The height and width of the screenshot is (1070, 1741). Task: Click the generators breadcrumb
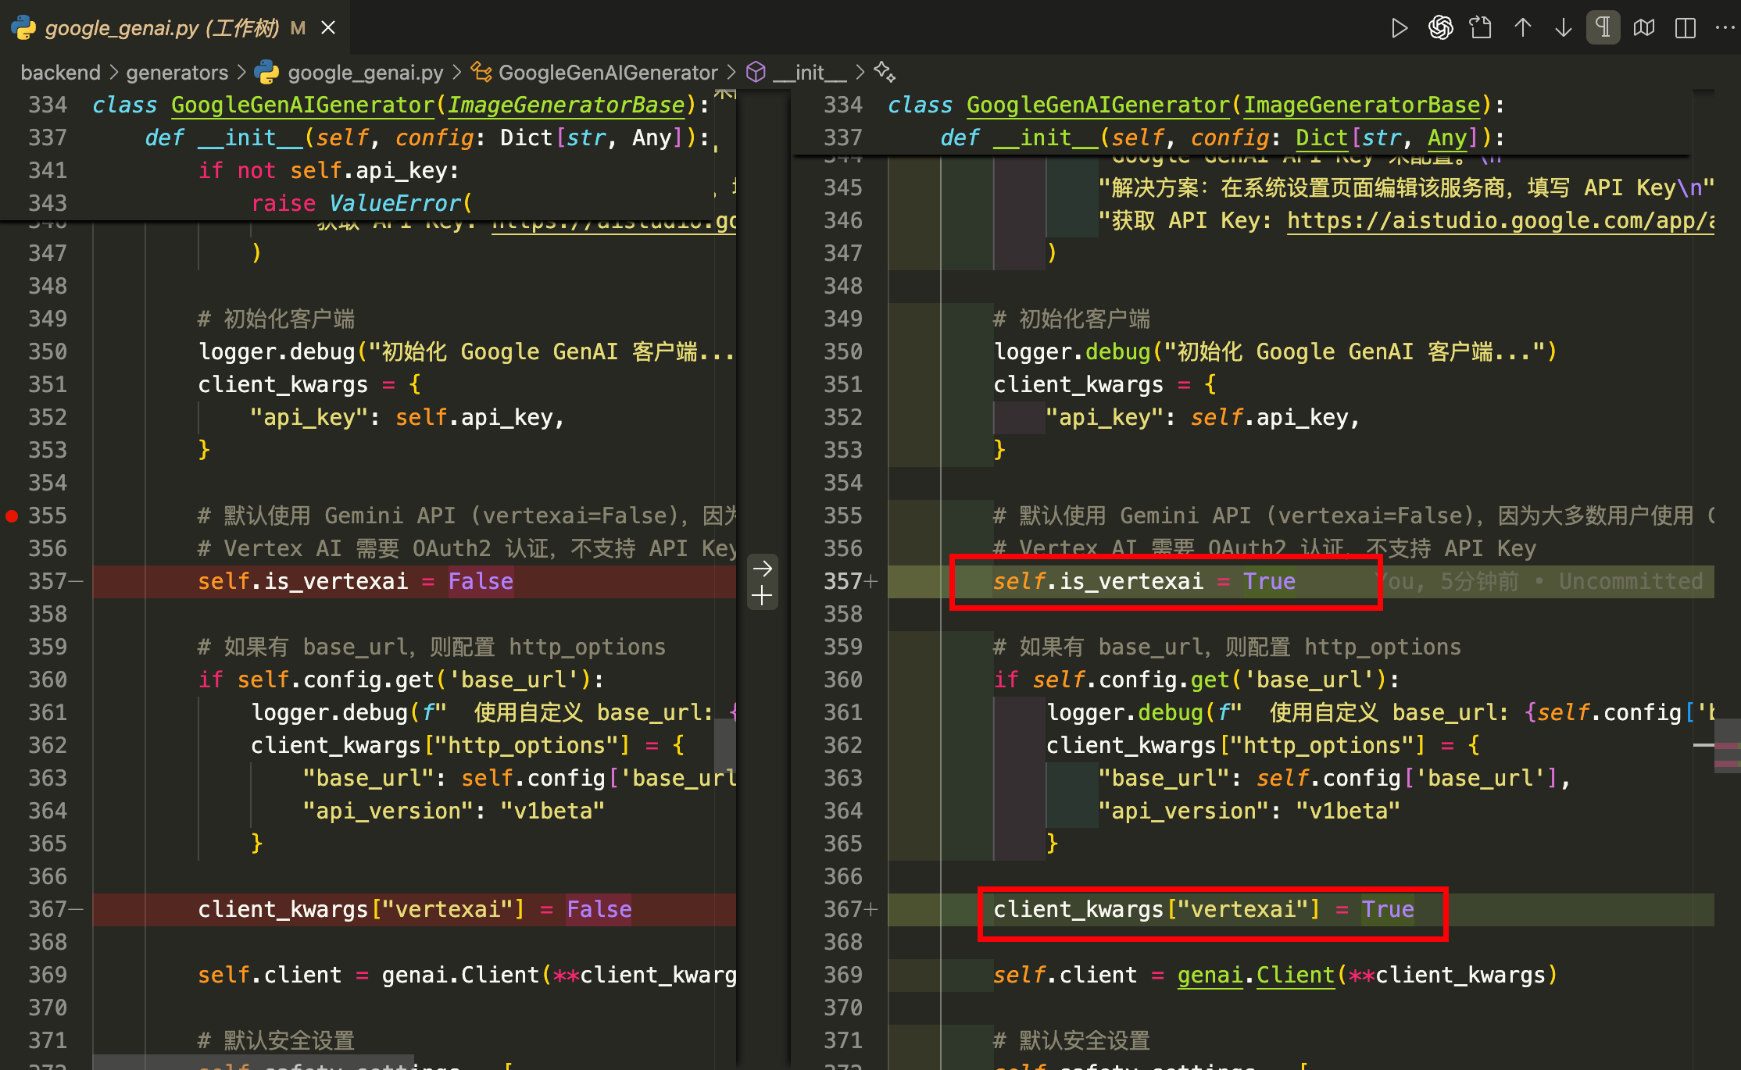(177, 73)
